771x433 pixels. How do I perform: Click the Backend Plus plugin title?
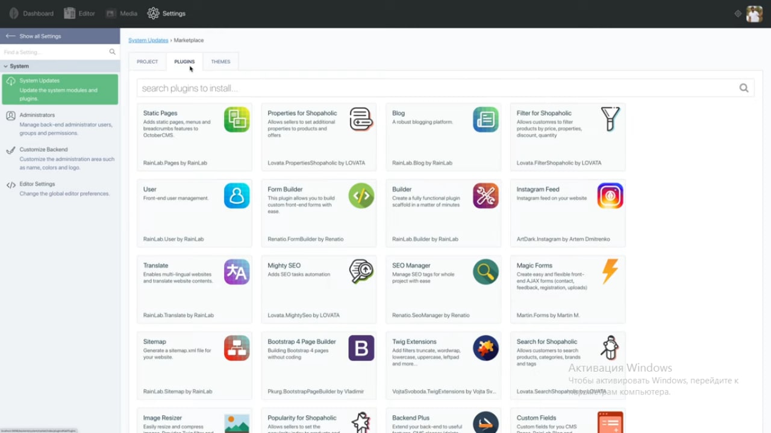coord(411,418)
